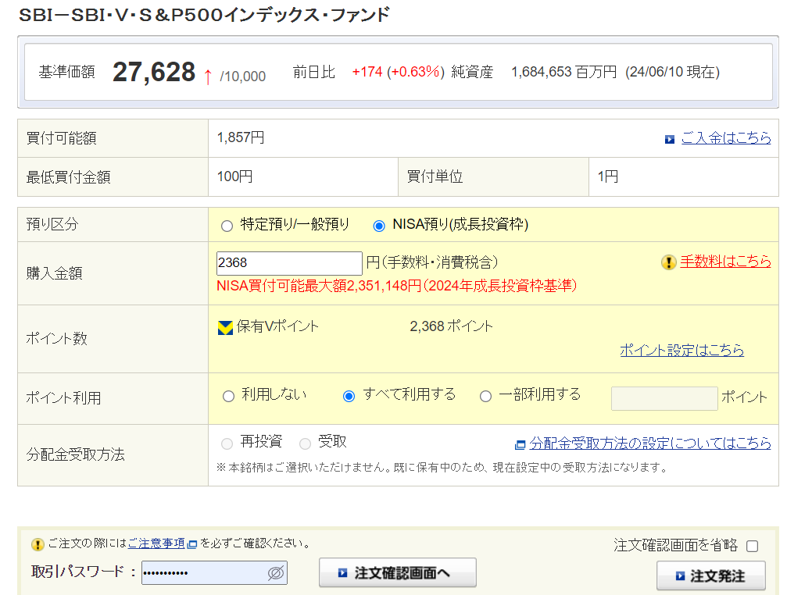Select NISA預り(成長投資枠) option
787x595 pixels.
click(379, 226)
